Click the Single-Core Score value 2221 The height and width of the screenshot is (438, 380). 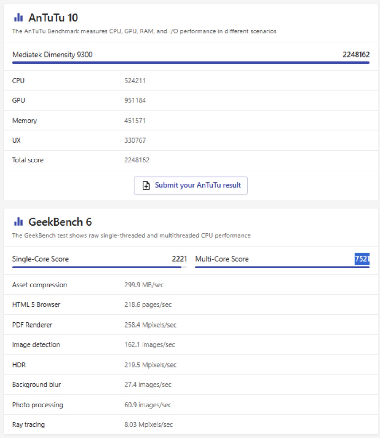click(x=179, y=259)
